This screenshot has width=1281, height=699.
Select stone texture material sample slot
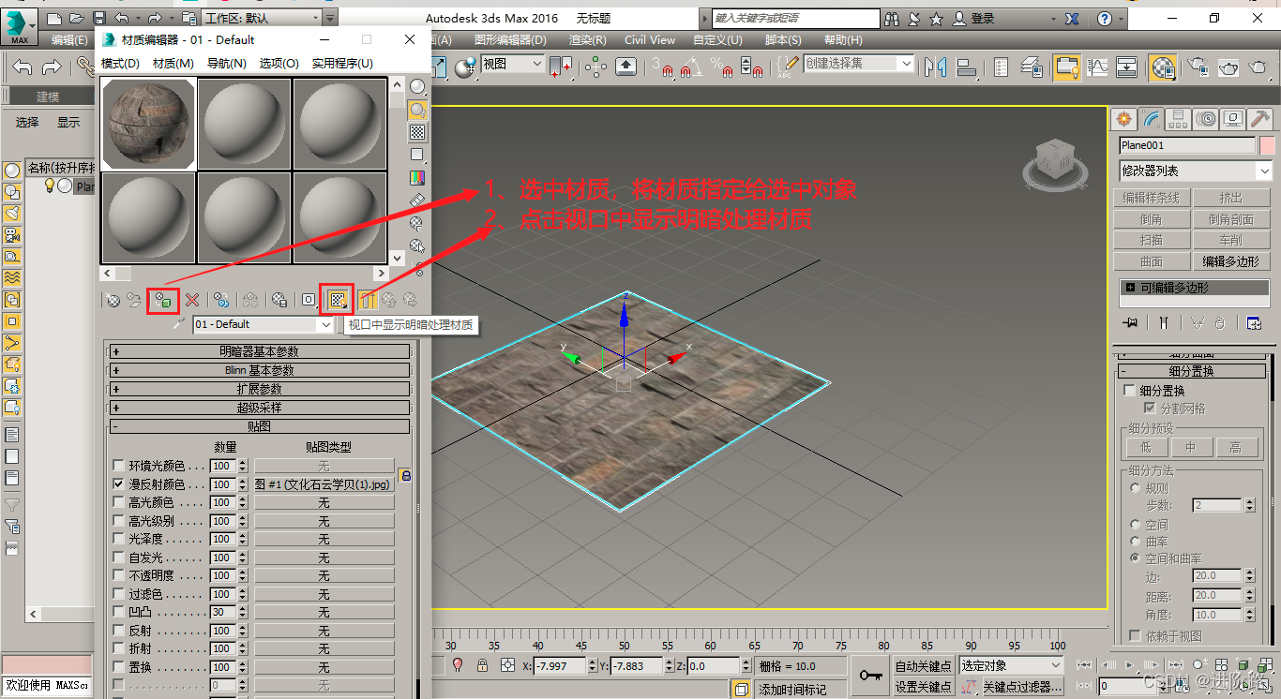coord(148,123)
